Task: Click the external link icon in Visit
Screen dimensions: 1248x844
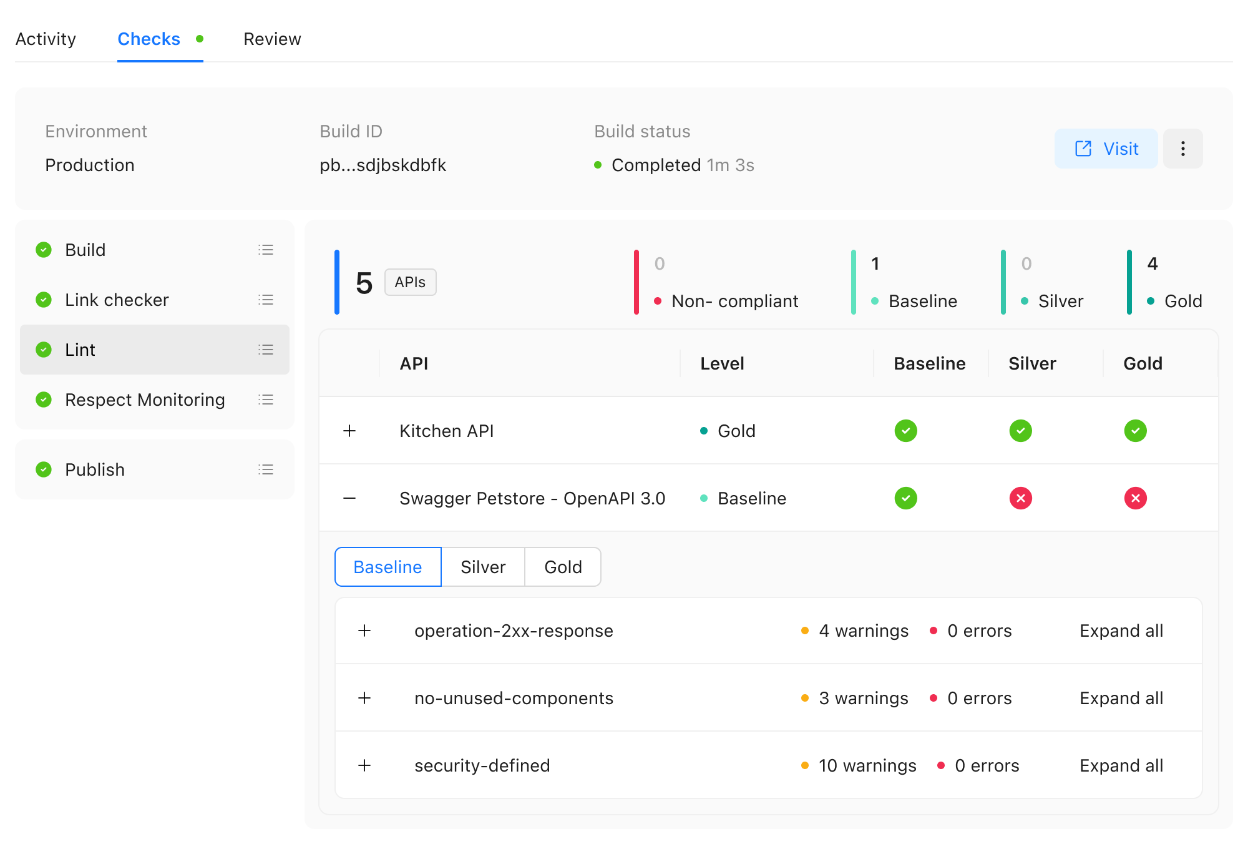Action: pyautogui.click(x=1083, y=149)
